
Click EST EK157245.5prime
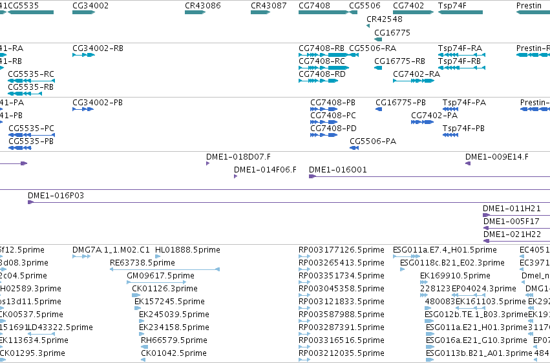138,309
